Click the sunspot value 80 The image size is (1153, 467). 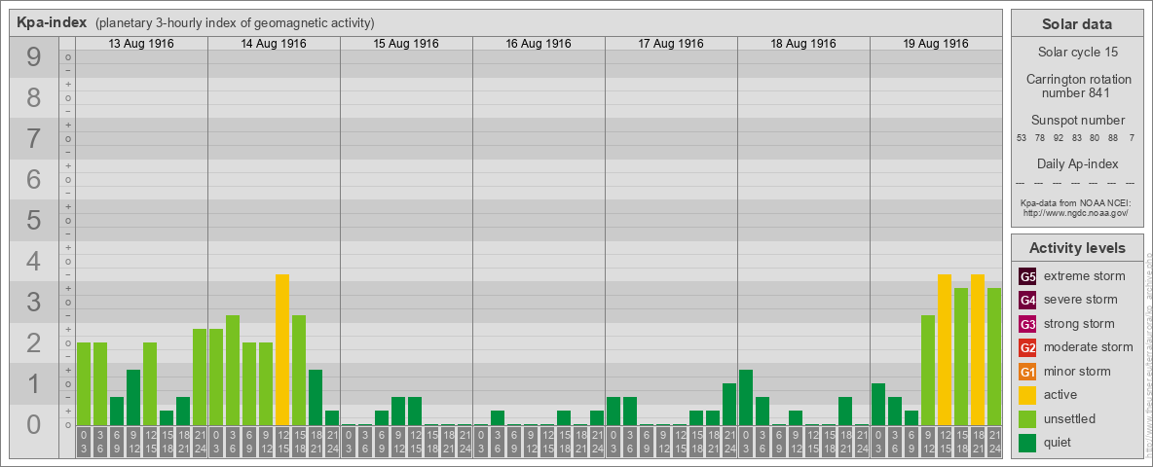1095,138
